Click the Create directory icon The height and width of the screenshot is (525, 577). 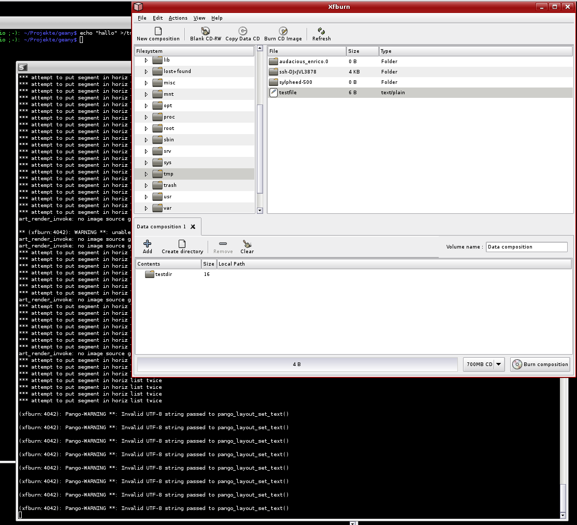click(x=182, y=244)
